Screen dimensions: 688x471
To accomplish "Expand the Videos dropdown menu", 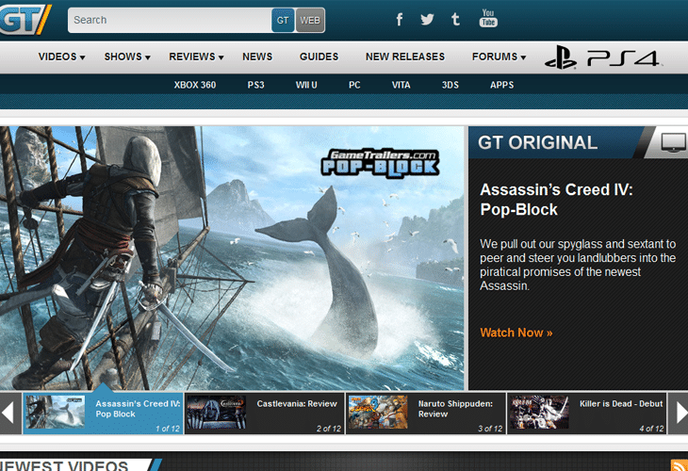I will [x=61, y=57].
